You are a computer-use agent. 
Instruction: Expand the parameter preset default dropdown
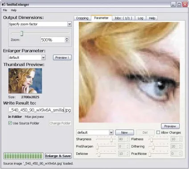(95, 133)
